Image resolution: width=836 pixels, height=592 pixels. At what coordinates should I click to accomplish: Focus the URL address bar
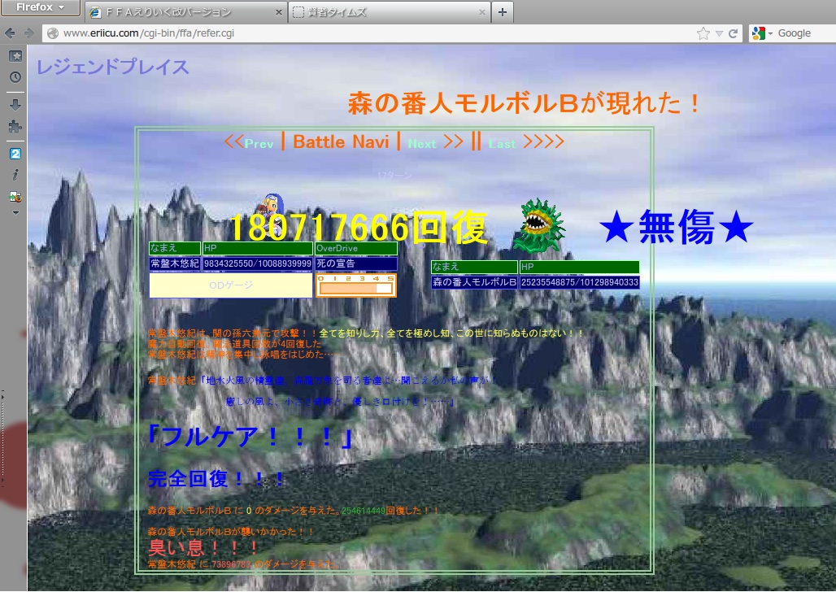(373, 33)
